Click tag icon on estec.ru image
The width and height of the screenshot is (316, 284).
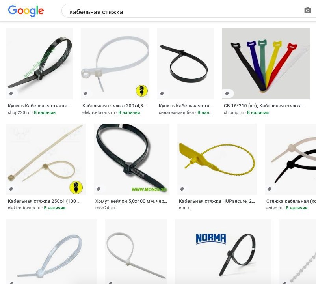(x=270, y=189)
